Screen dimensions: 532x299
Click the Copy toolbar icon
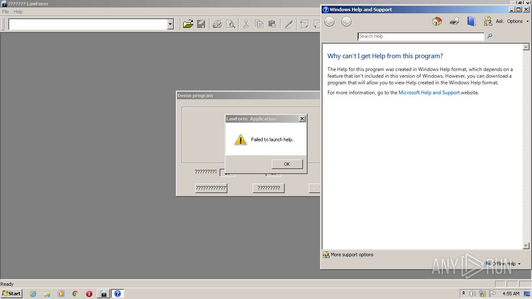259,24
